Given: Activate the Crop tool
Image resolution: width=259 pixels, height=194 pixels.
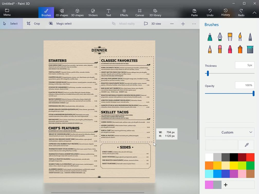Looking at the screenshot, I should point(33,24).
